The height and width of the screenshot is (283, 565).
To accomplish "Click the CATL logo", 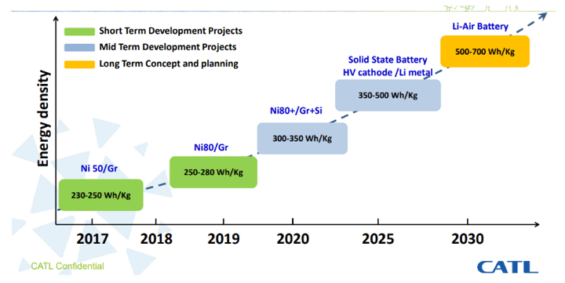I will pos(508,267).
